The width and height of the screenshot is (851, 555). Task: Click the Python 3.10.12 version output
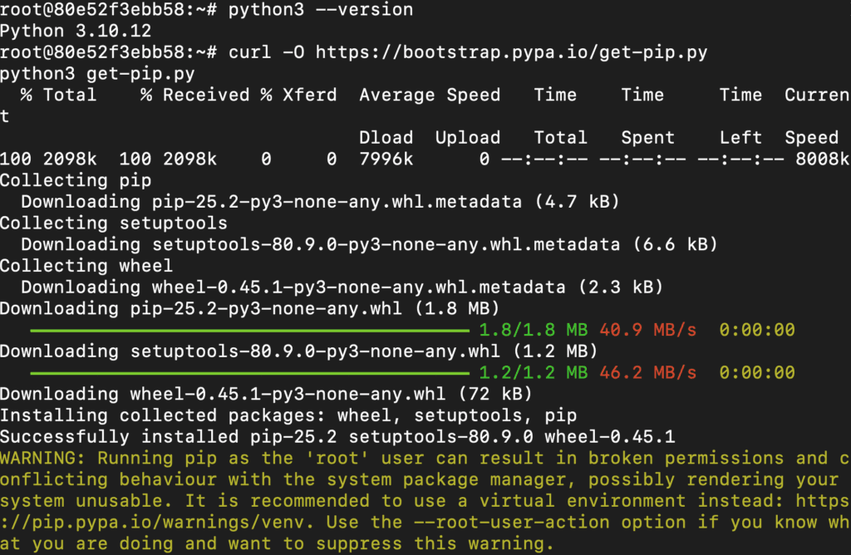coord(76,31)
